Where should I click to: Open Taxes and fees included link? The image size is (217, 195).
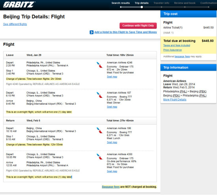click(x=177, y=45)
